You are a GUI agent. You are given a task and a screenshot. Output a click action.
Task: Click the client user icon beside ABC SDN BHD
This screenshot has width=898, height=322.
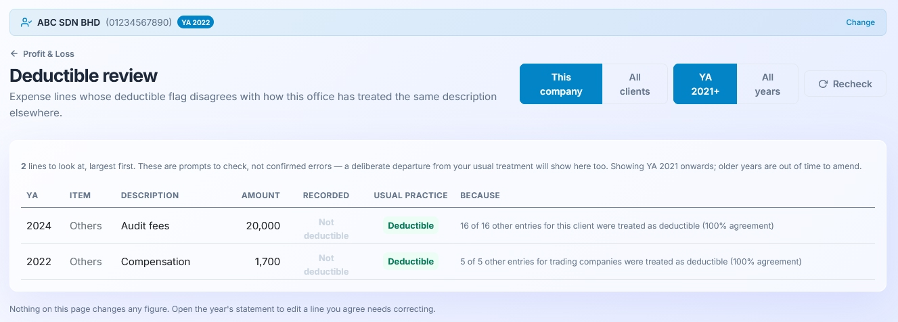(26, 22)
